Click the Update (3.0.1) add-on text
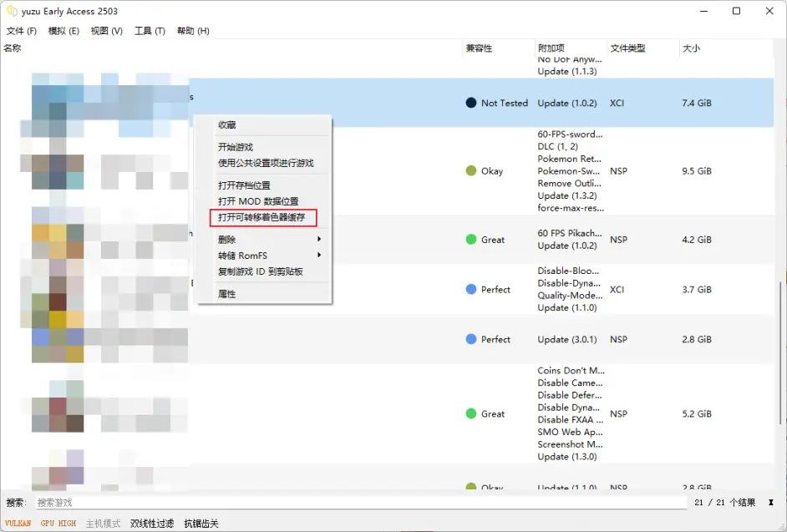This screenshot has height=532, width=787. coord(567,339)
